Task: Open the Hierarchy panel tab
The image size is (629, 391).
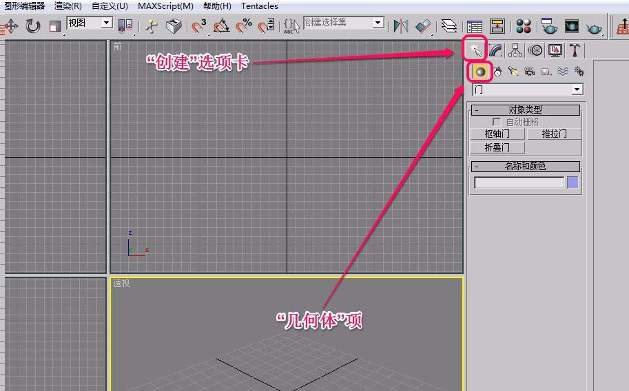Action: (x=515, y=50)
